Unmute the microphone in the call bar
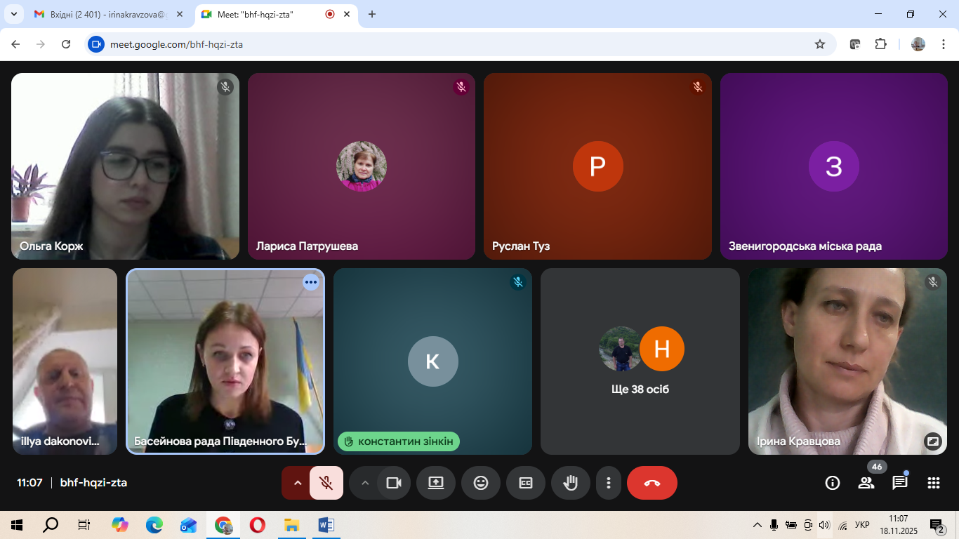959x539 pixels. (x=326, y=483)
